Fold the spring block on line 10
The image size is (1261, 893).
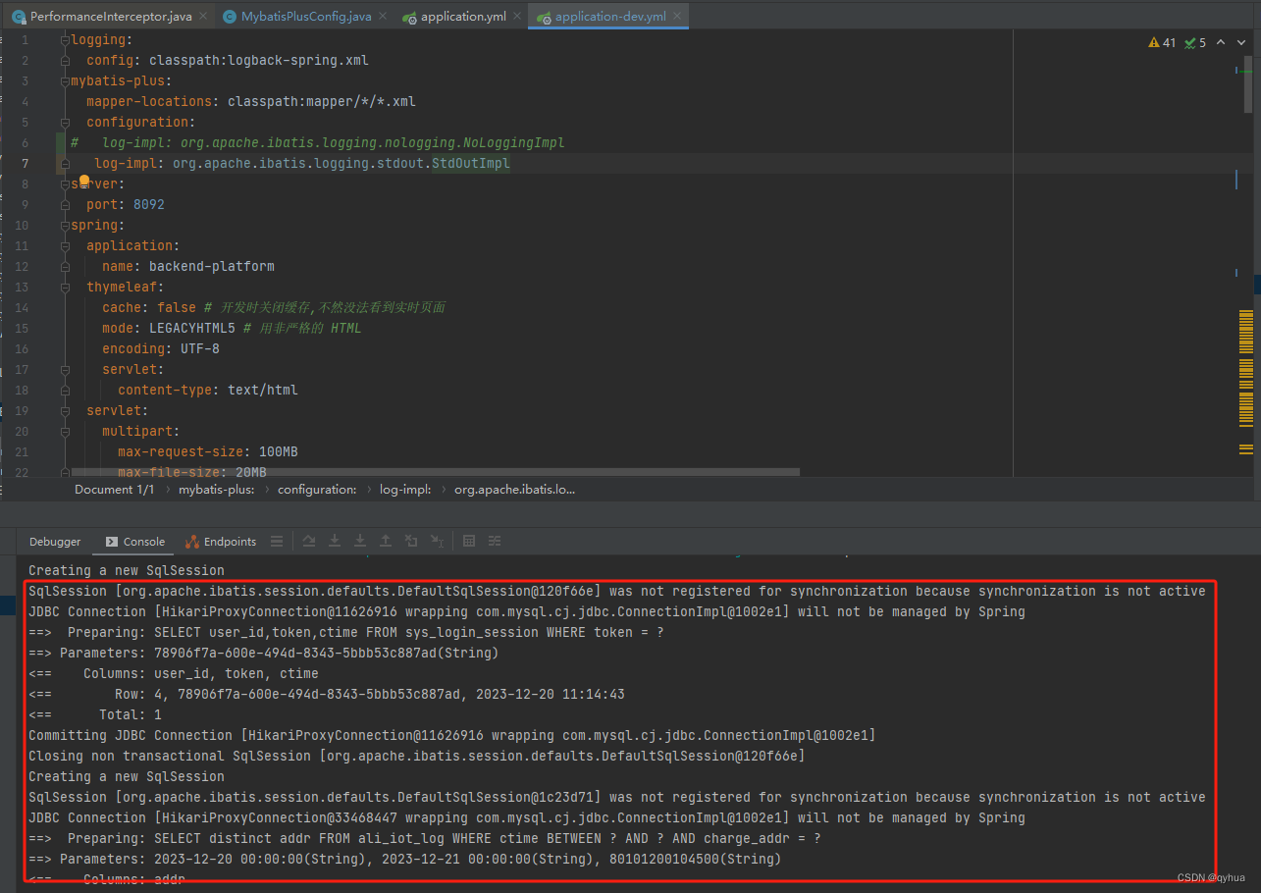click(x=65, y=226)
